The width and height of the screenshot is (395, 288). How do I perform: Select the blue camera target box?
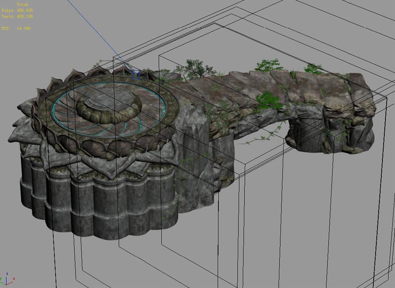pos(136,75)
